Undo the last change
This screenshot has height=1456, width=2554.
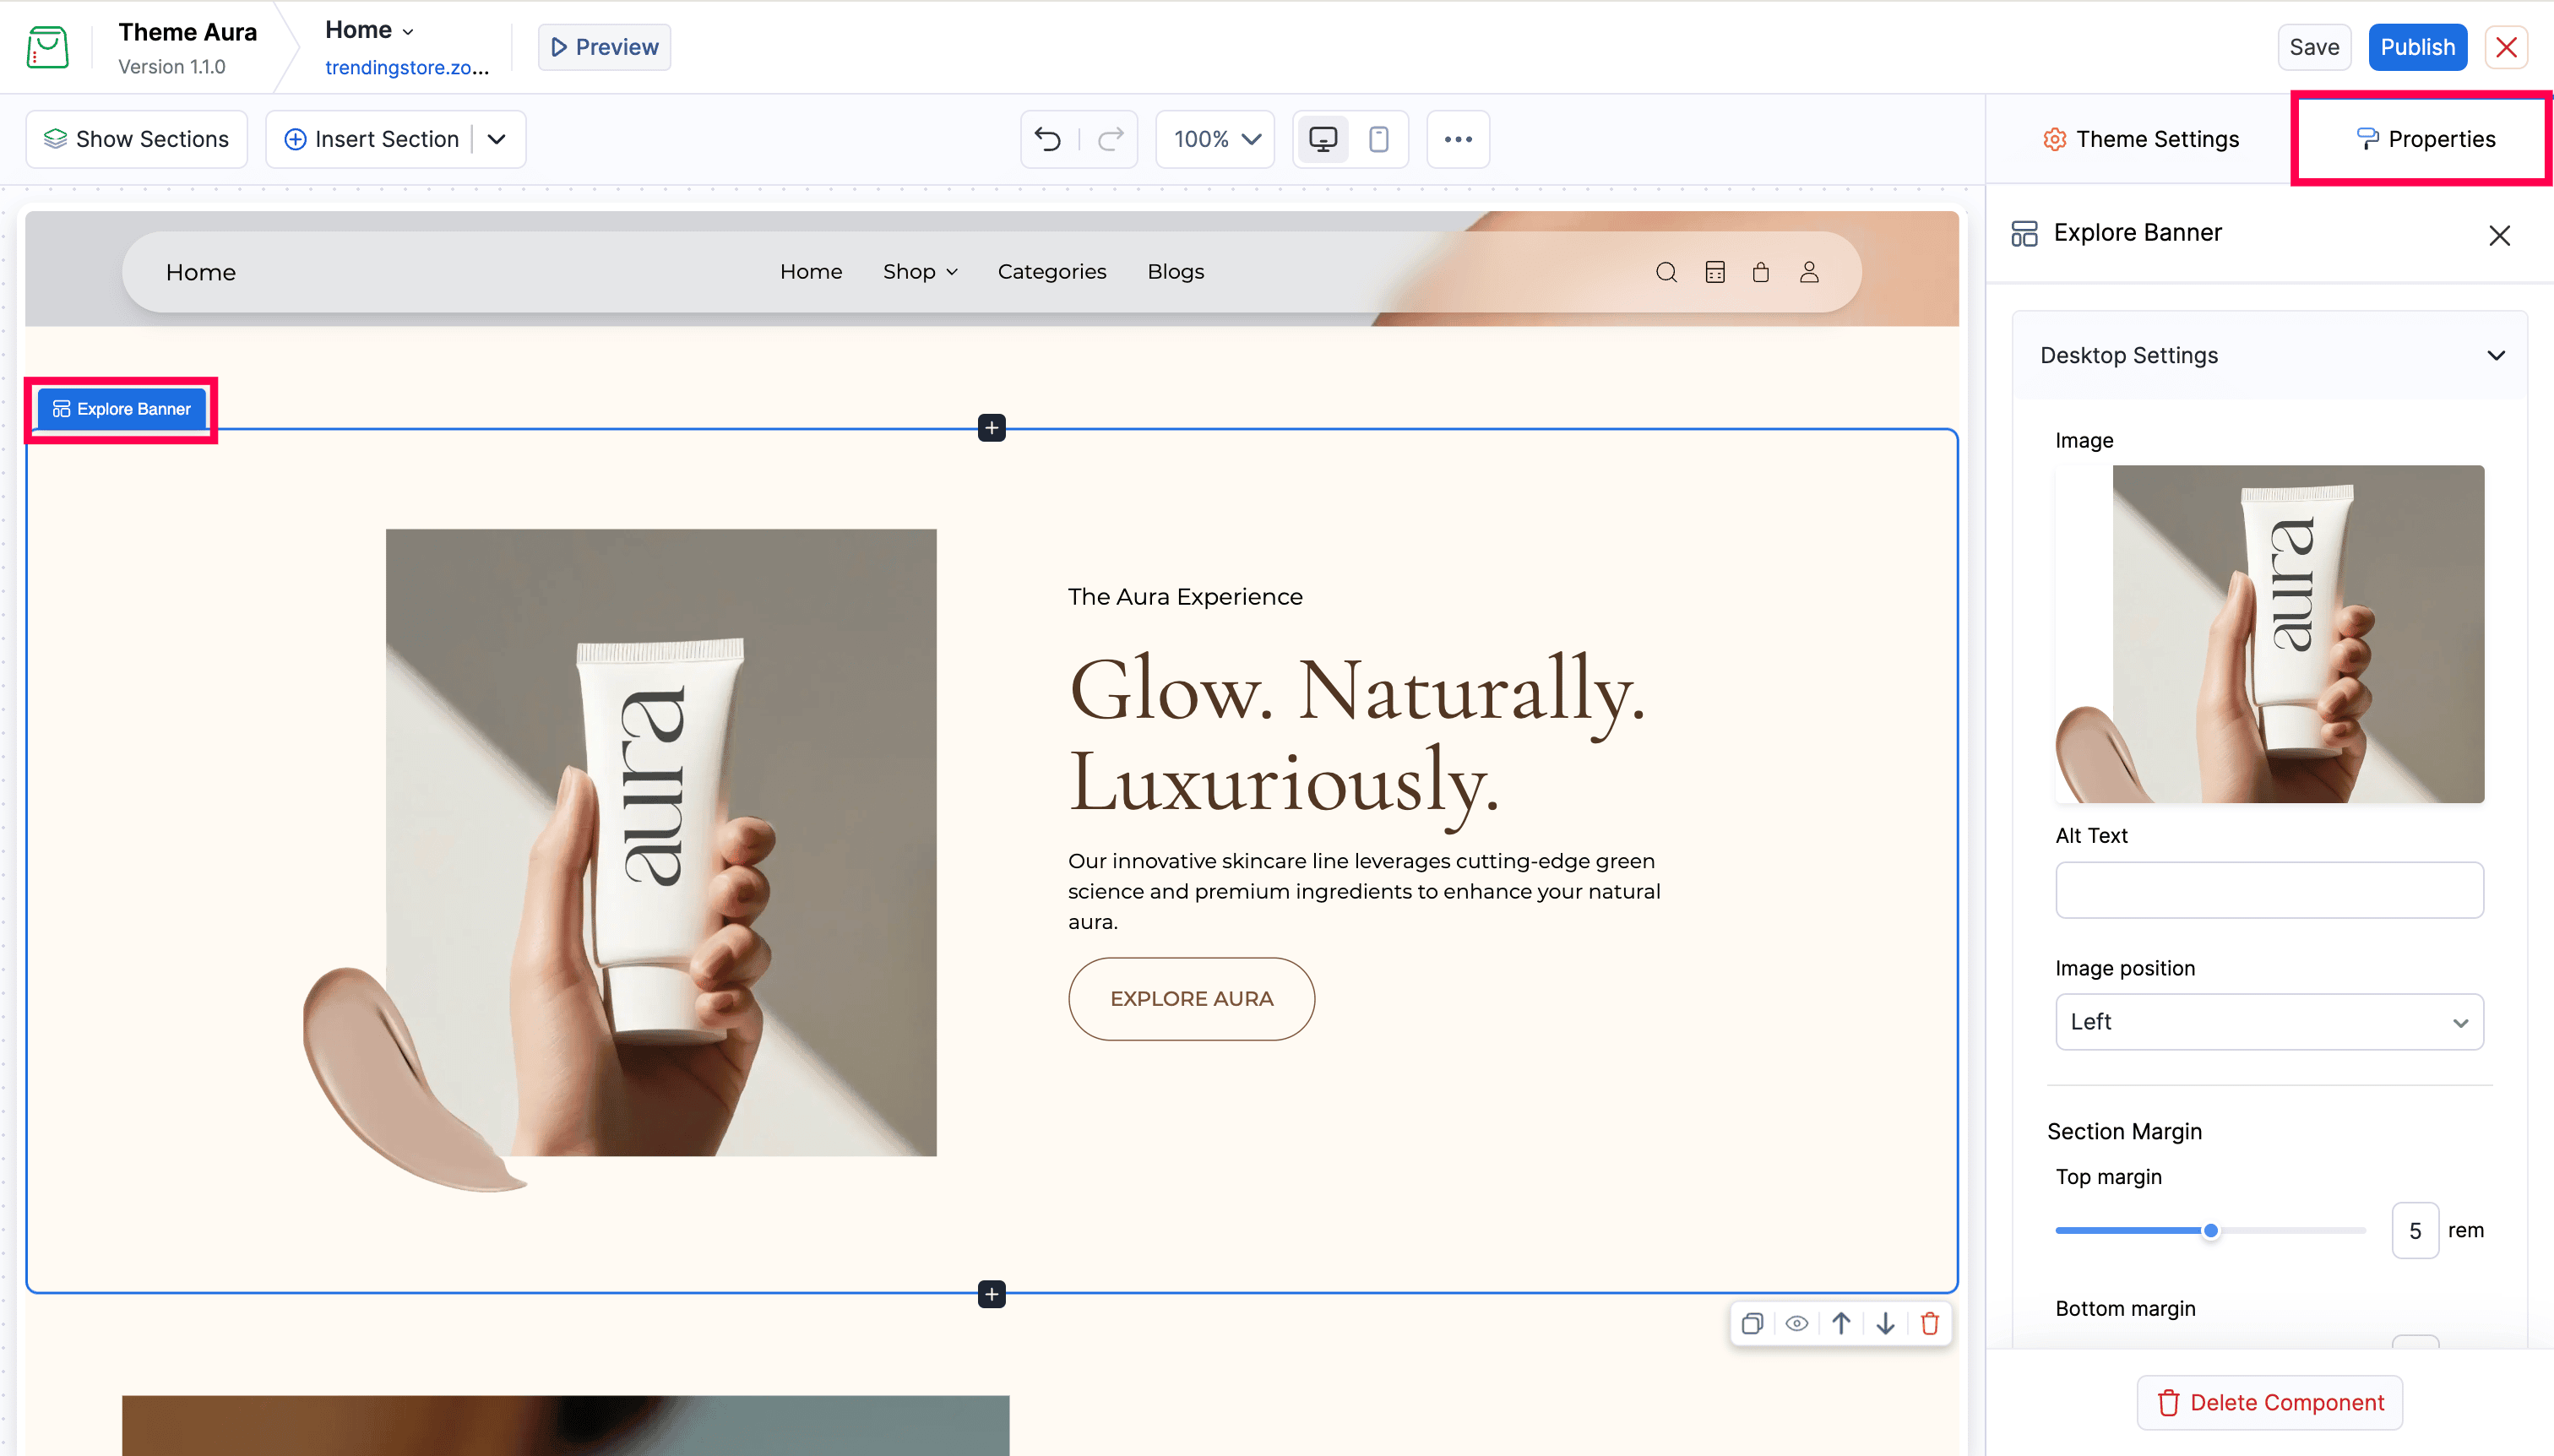[1048, 139]
